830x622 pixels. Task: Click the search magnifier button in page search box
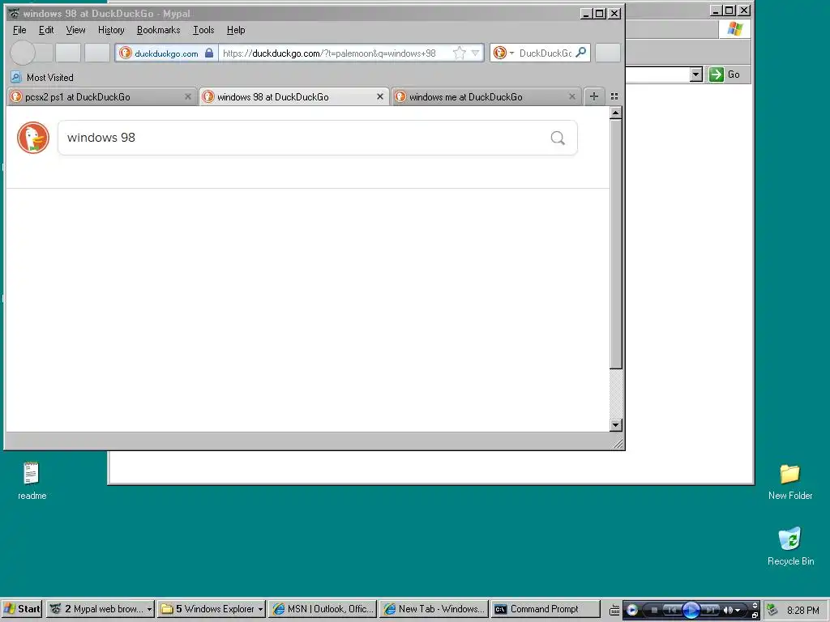click(x=558, y=138)
